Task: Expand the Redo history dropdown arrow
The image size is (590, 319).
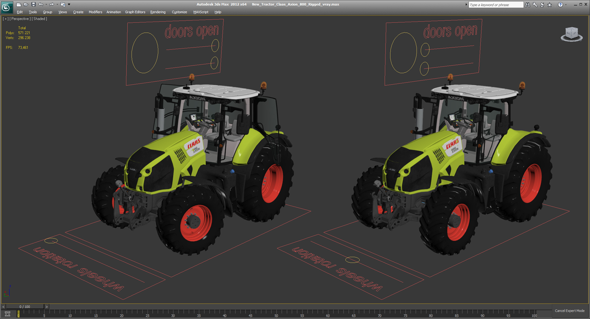Action: pyautogui.click(x=57, y=4)
